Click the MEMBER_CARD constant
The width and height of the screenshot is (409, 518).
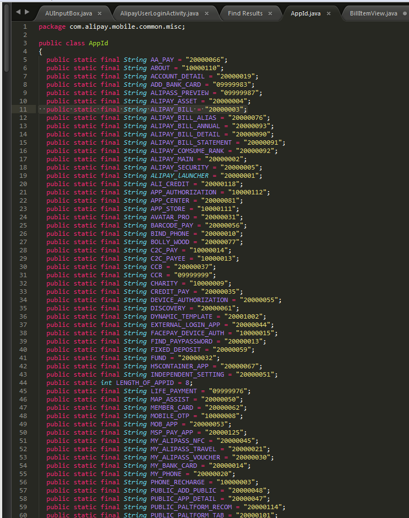click(172, 408)
